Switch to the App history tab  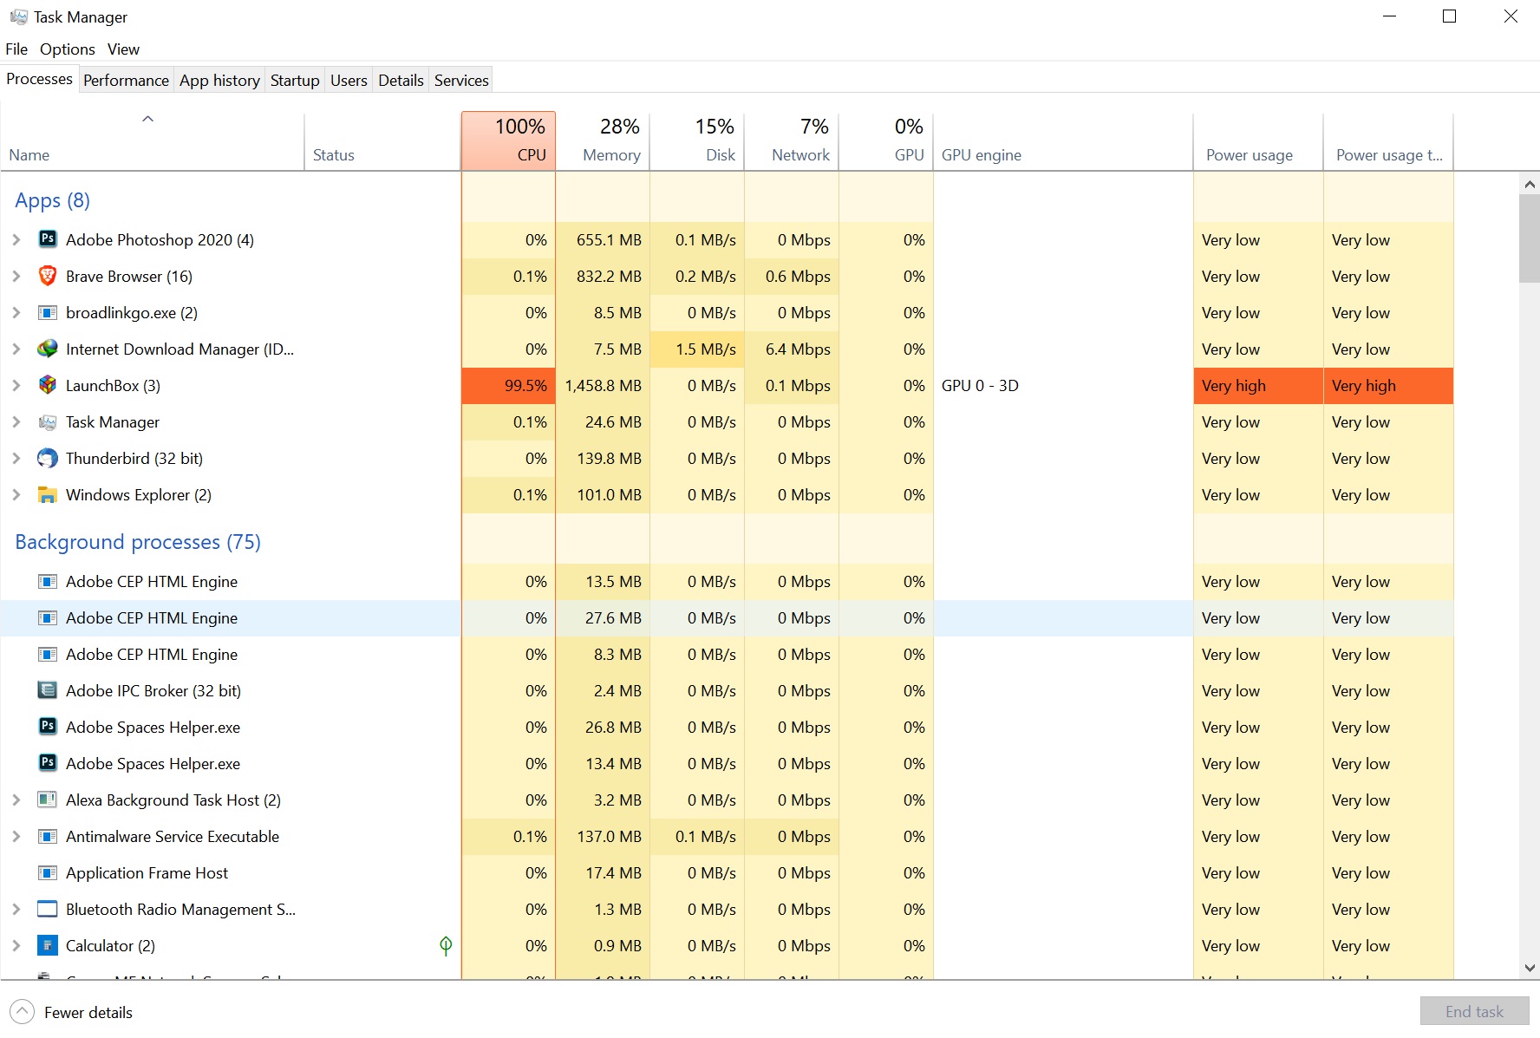click(x=219, y=80)
